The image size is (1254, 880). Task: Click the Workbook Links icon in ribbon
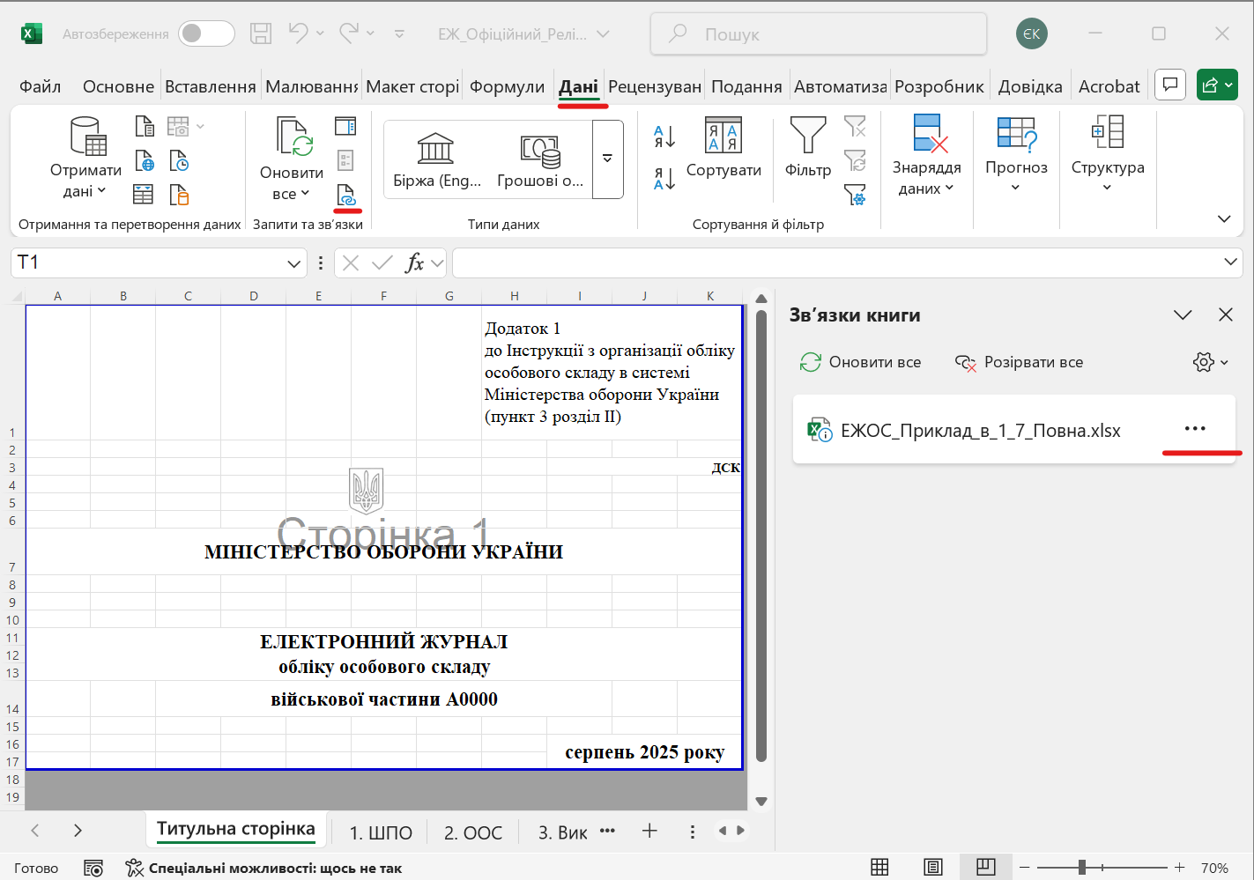click(345, 195)
